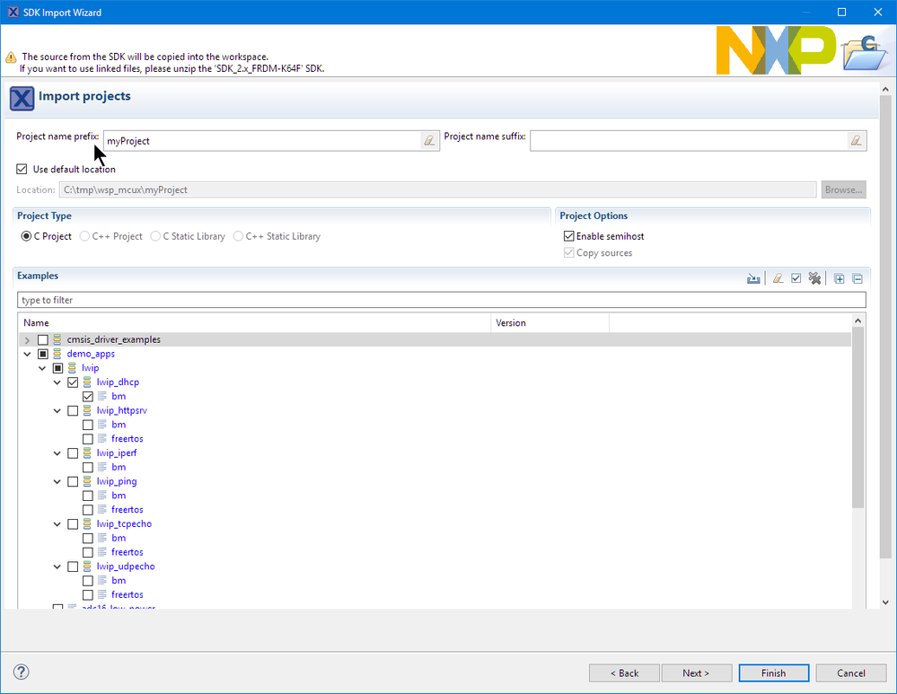Click lwip_iperf group icon
The image size is (897, 694).
click(87, 453)
